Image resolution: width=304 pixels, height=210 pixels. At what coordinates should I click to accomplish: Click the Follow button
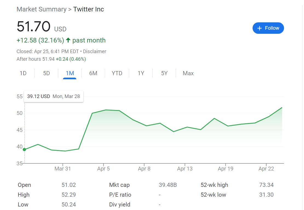tap(268, 28)
